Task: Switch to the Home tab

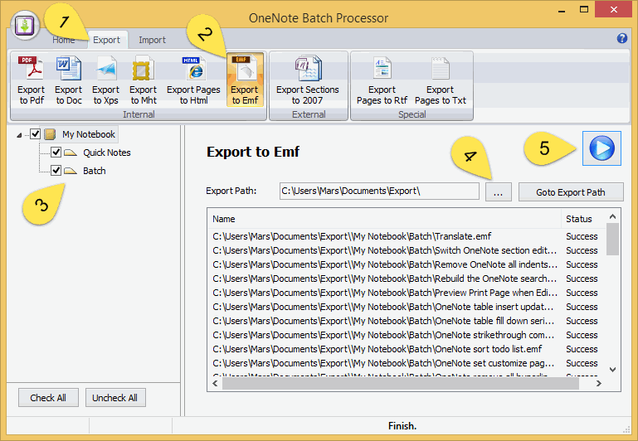Action: click(x=64, y=40)
